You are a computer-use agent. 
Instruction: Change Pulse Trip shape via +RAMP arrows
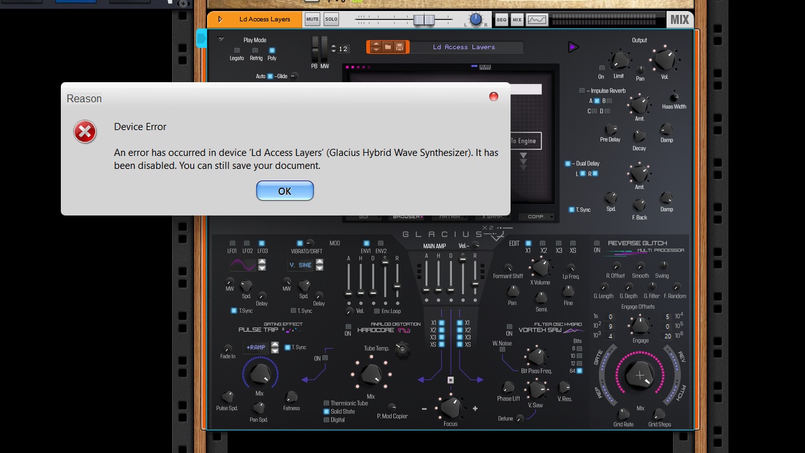tap(275, 348)
